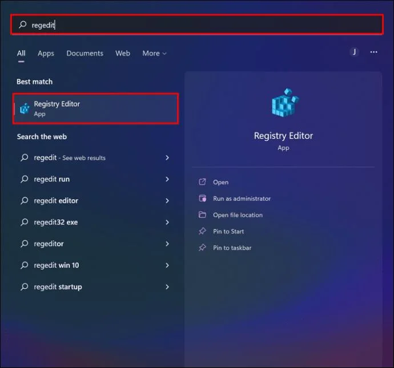Click the 'Best match' heading

(35, 82)
